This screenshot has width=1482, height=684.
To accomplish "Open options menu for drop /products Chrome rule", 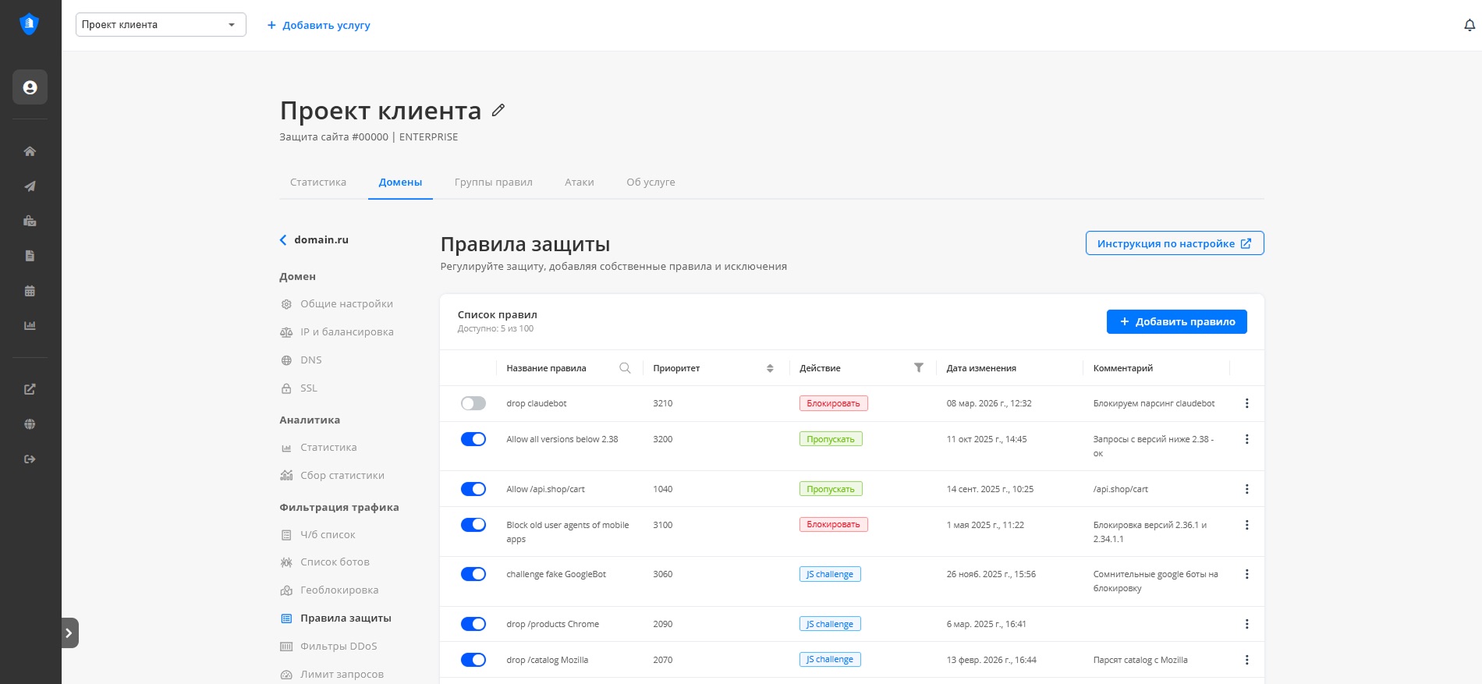I will coord(1246,624).
